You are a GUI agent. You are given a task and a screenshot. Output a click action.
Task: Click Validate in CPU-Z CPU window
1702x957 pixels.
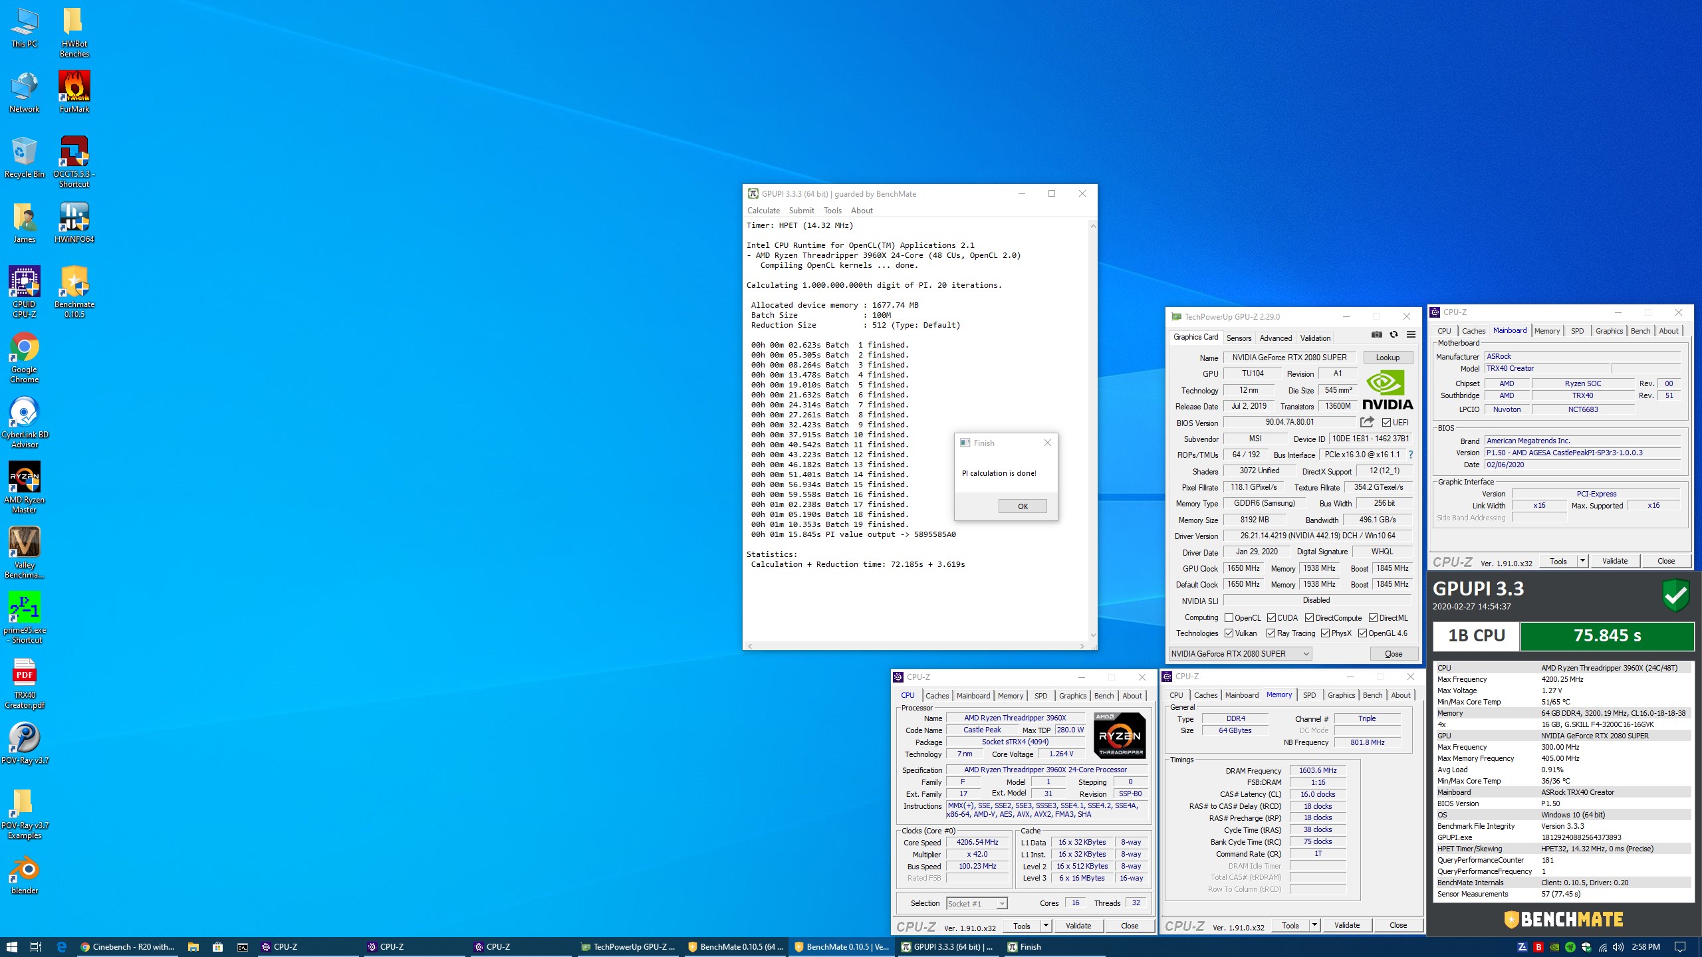click(1078, 926)
